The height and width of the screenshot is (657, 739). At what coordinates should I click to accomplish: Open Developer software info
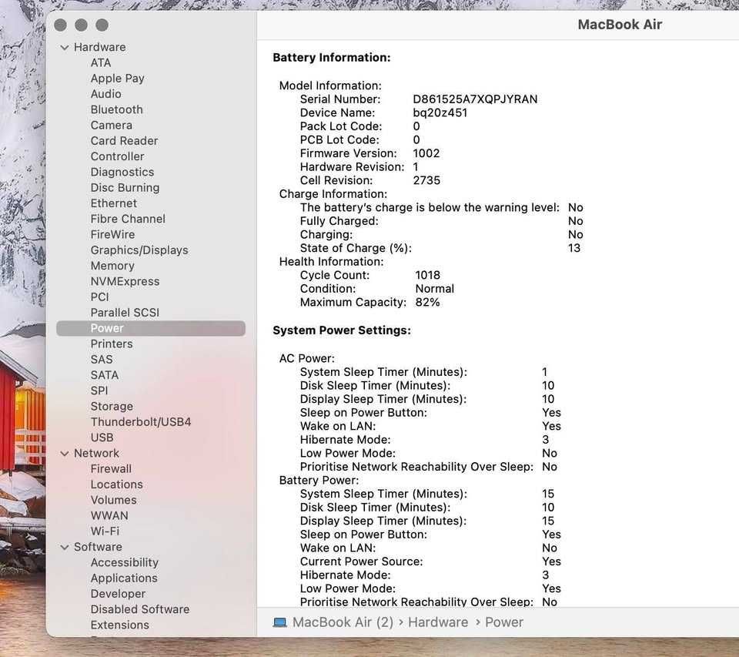(x=118, y=594)
